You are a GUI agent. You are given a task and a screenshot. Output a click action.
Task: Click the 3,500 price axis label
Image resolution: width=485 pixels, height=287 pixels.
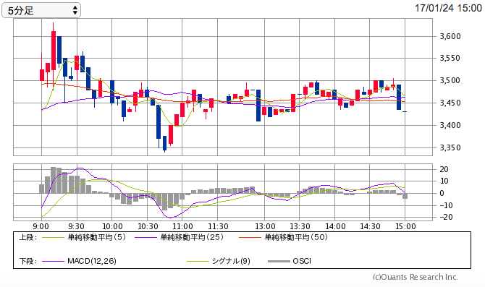tap(450, 81)
